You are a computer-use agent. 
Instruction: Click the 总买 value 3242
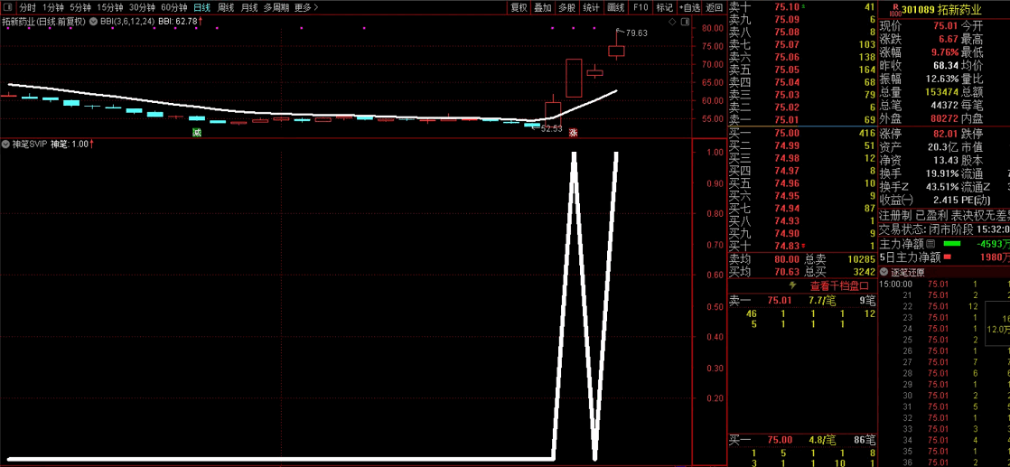click(x=863, y=271)
